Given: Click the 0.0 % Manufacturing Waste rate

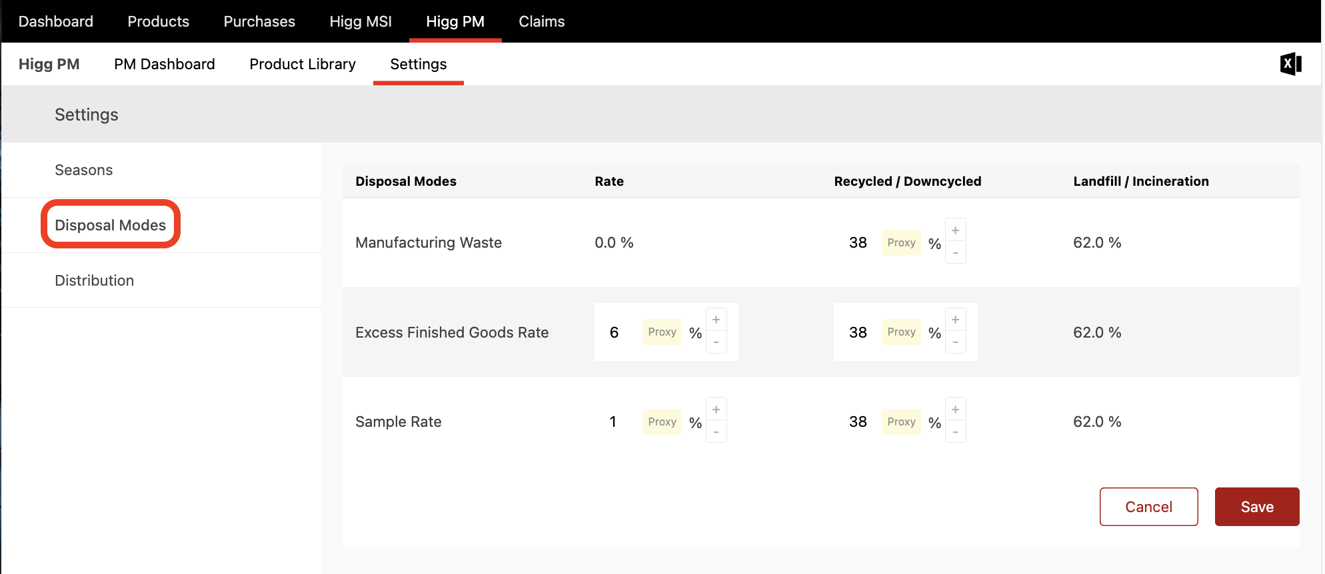Looking at the screenshot, I should [614, 242].
